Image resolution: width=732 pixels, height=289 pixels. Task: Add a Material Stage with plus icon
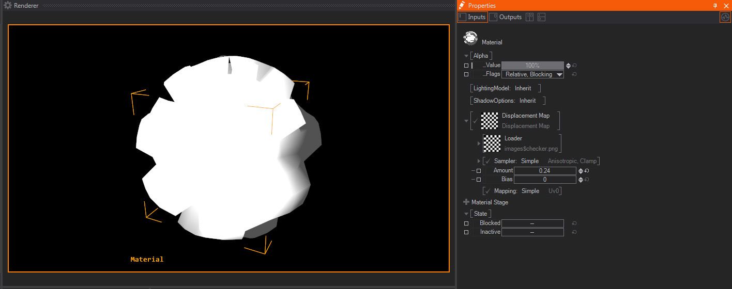coord(466,202)
